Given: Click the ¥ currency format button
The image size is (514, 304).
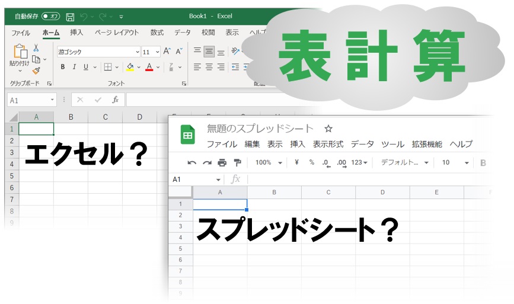Looking at the screenshot, I should pyautogui.click(x=296, y=162).
